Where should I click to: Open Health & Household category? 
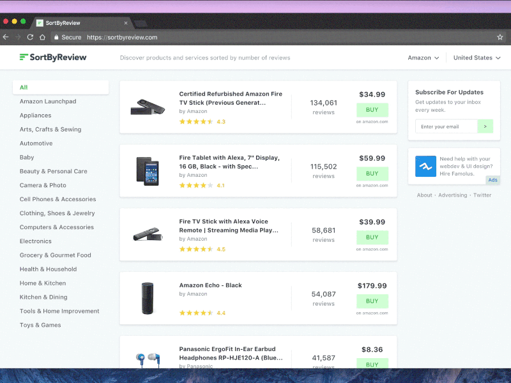(x=49, y=269)
